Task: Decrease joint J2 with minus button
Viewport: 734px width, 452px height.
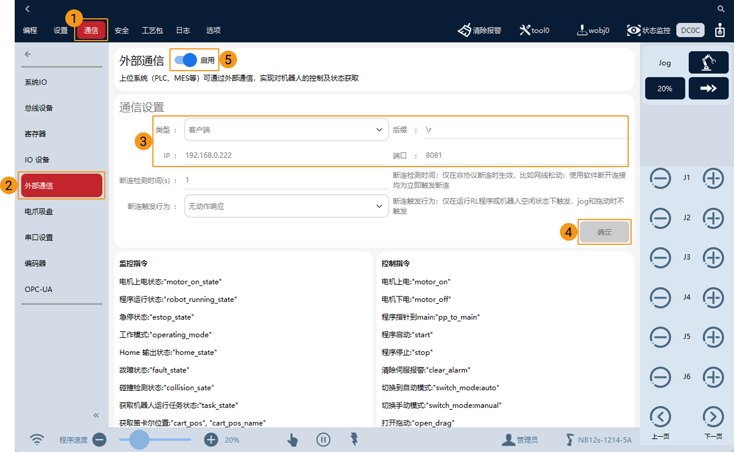Action: (660, 218)
